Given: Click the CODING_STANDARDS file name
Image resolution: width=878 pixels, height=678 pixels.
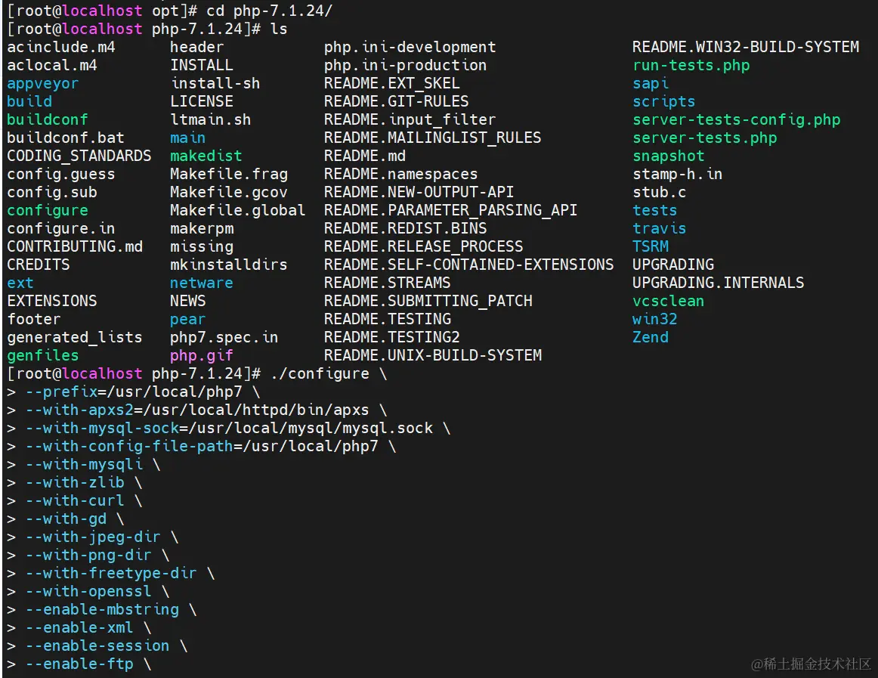Looking at the screenshot, I should pos(79,156).
